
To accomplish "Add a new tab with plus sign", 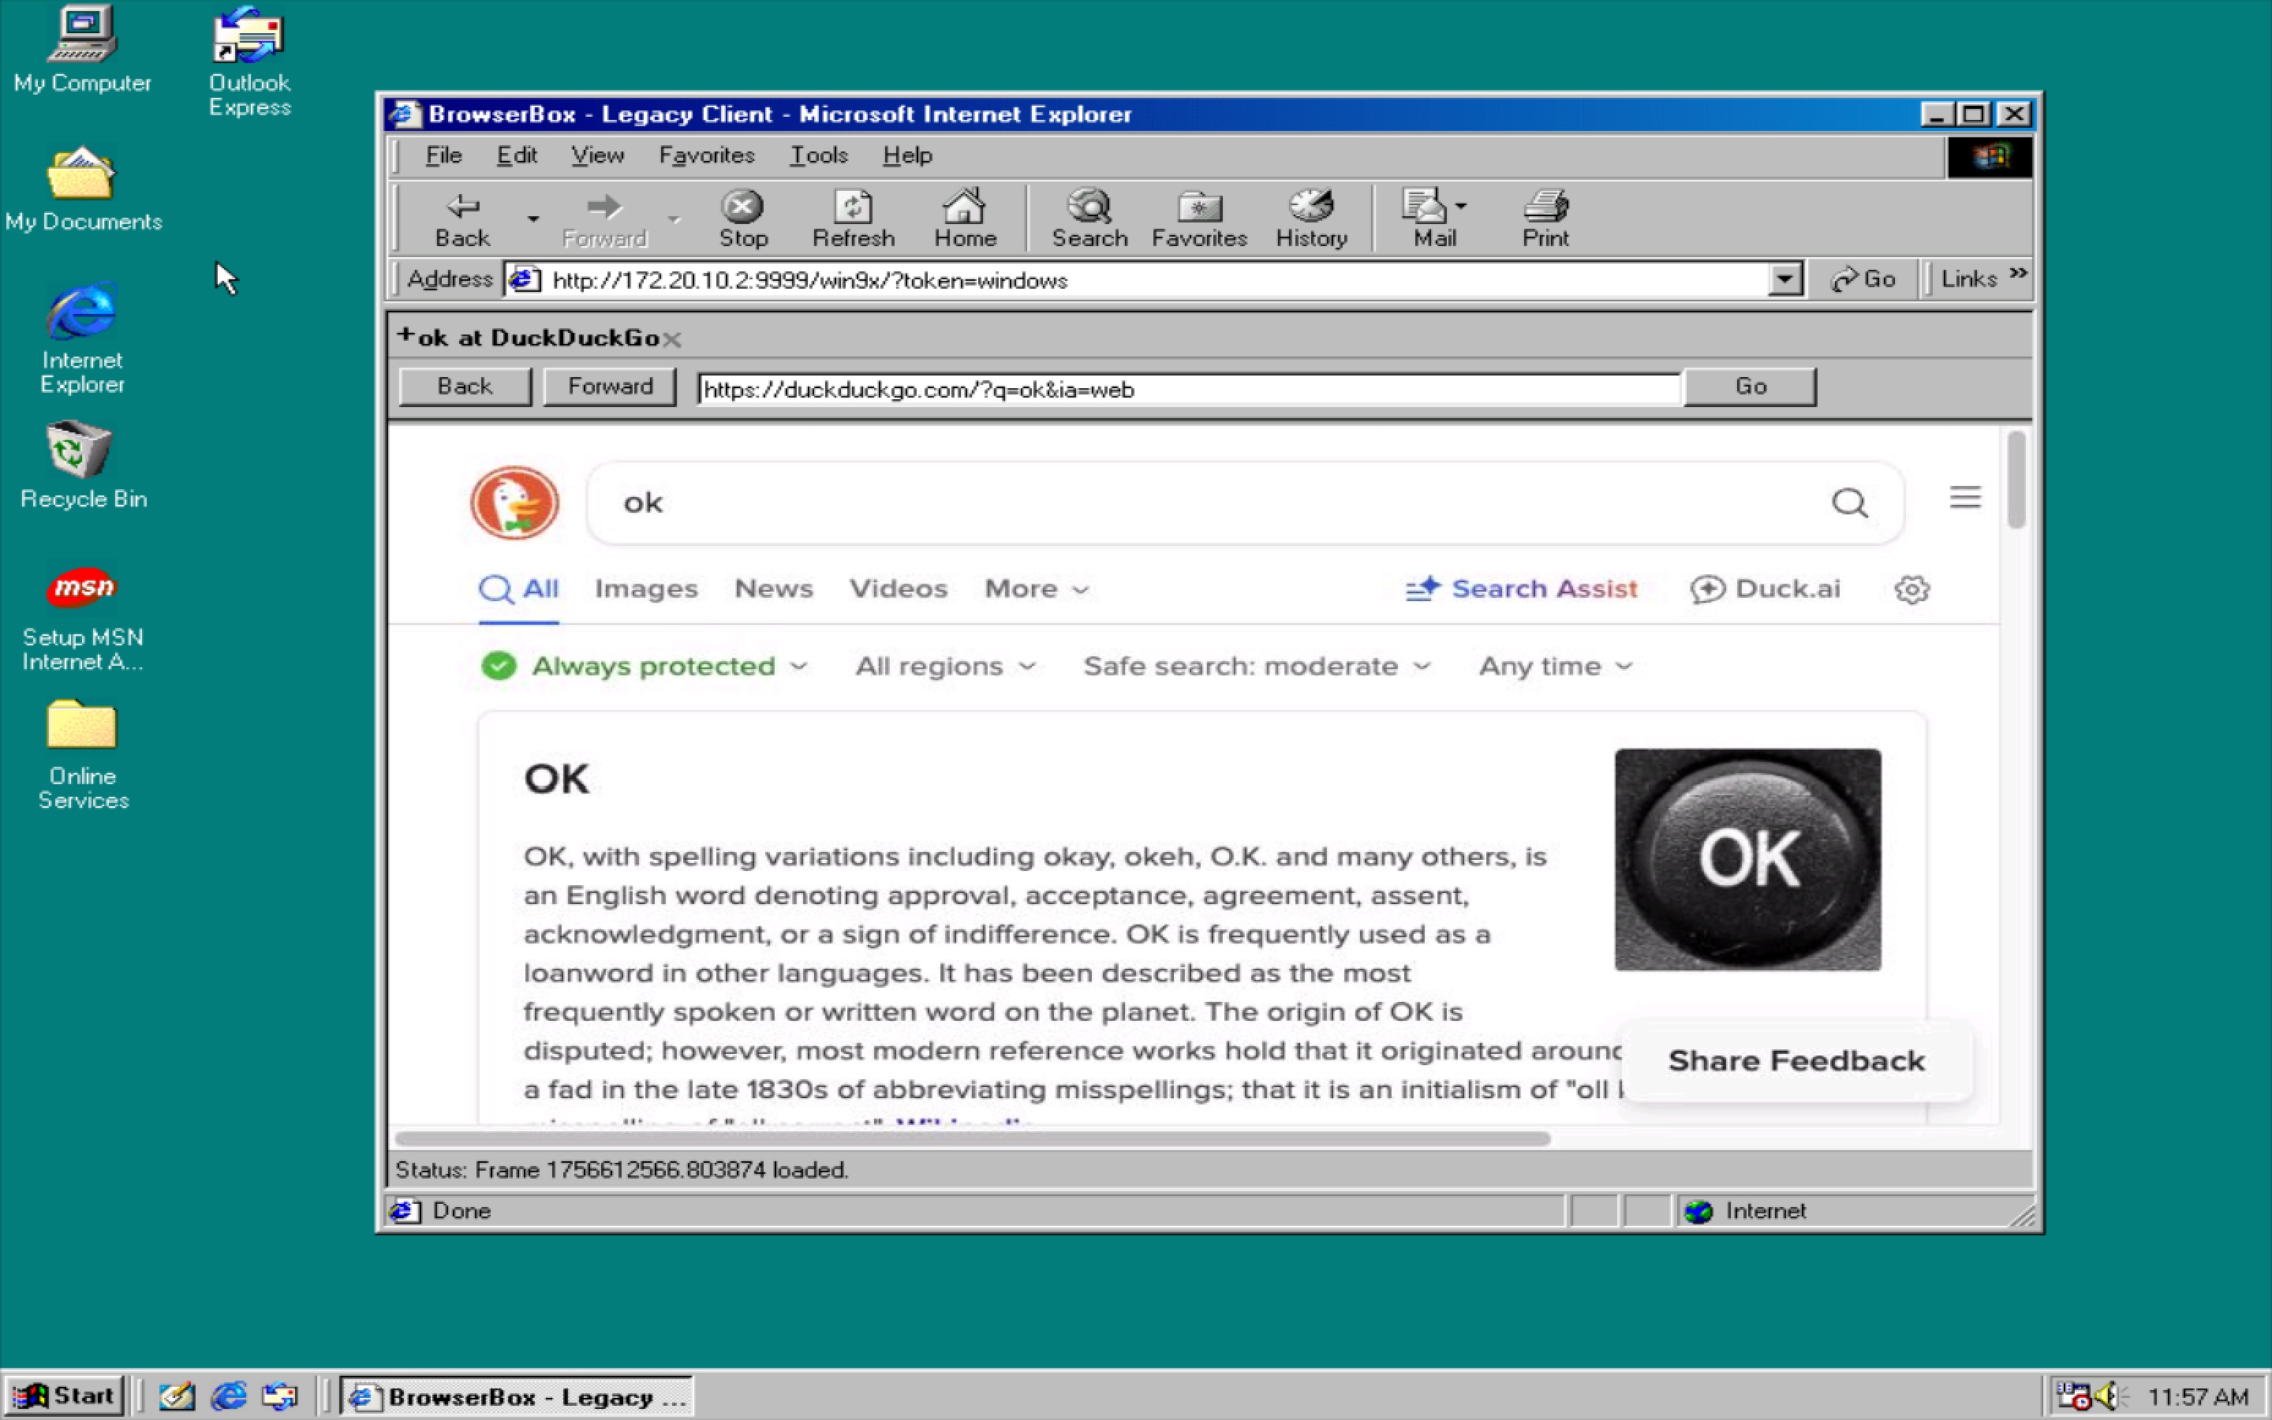I will 405,334.
